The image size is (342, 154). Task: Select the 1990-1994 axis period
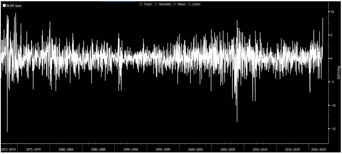tap(130, 150)
